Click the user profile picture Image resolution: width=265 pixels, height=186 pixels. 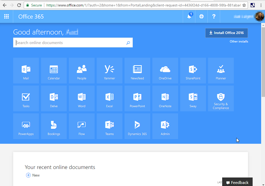[259, 16]
